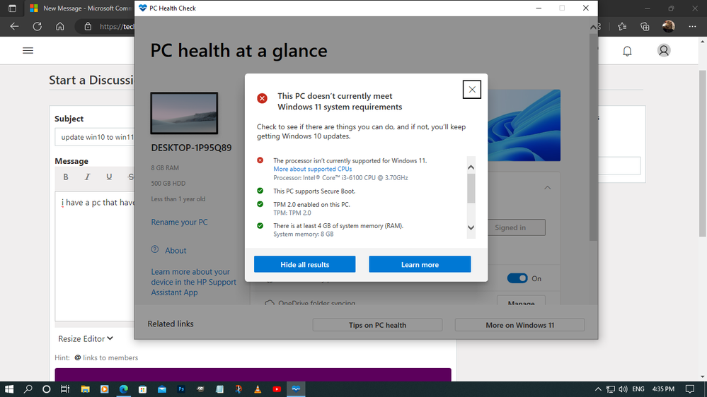The width and height of the screenshot is (707, 397).
Task: Toggle the On switch in PC Health Check
Action: tap(517, 278)
